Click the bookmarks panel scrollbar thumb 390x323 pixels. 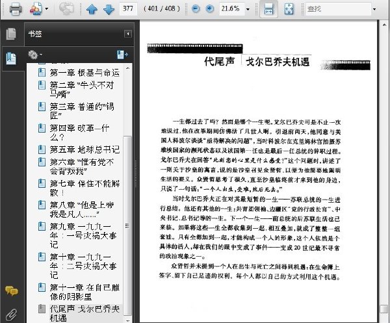[x=127, y=226]
